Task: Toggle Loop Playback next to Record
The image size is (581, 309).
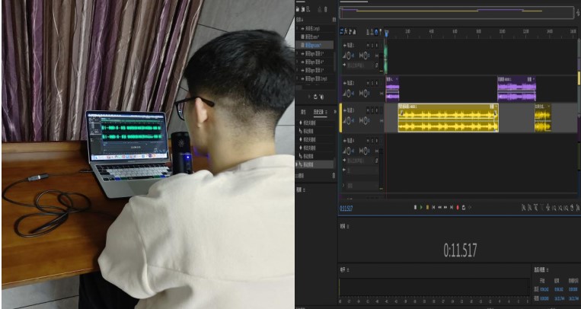Action: point(464,208)
